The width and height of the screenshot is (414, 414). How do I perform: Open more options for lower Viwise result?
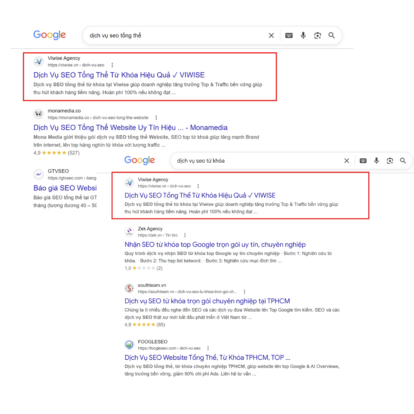[x=198, y=186]
